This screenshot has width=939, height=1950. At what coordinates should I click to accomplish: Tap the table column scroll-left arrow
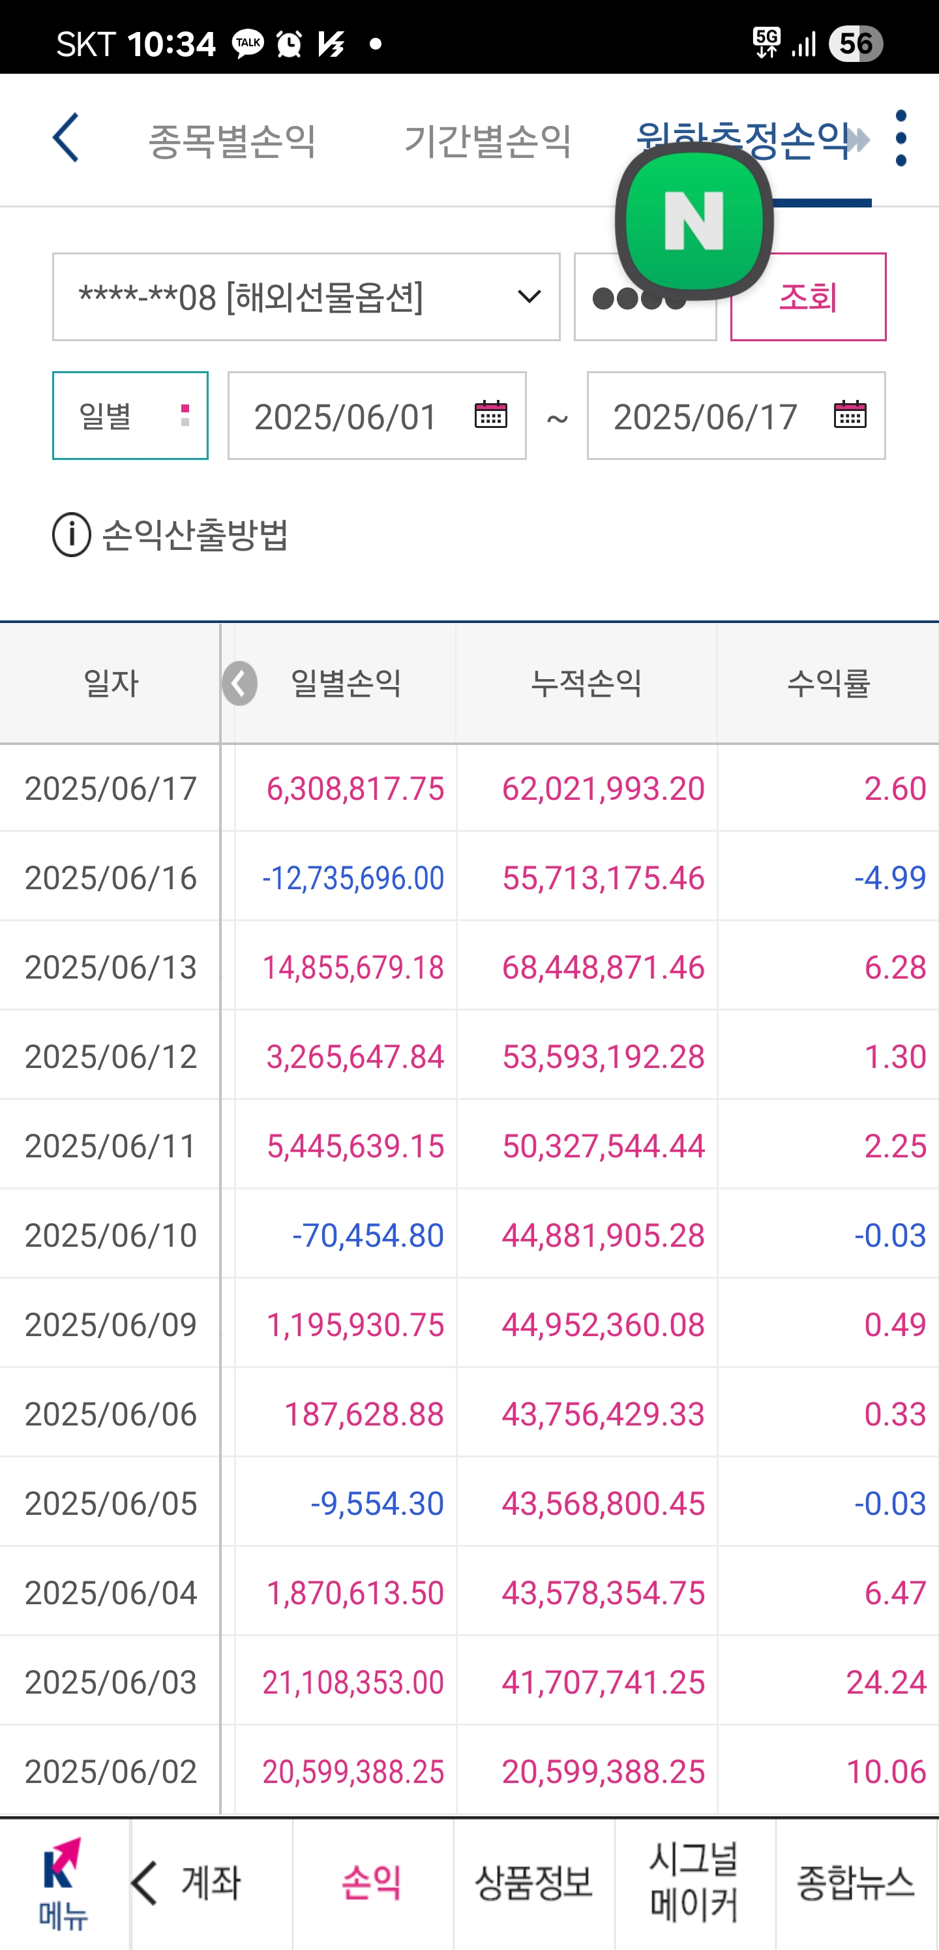pyautogui.click(x=239, y=683)
